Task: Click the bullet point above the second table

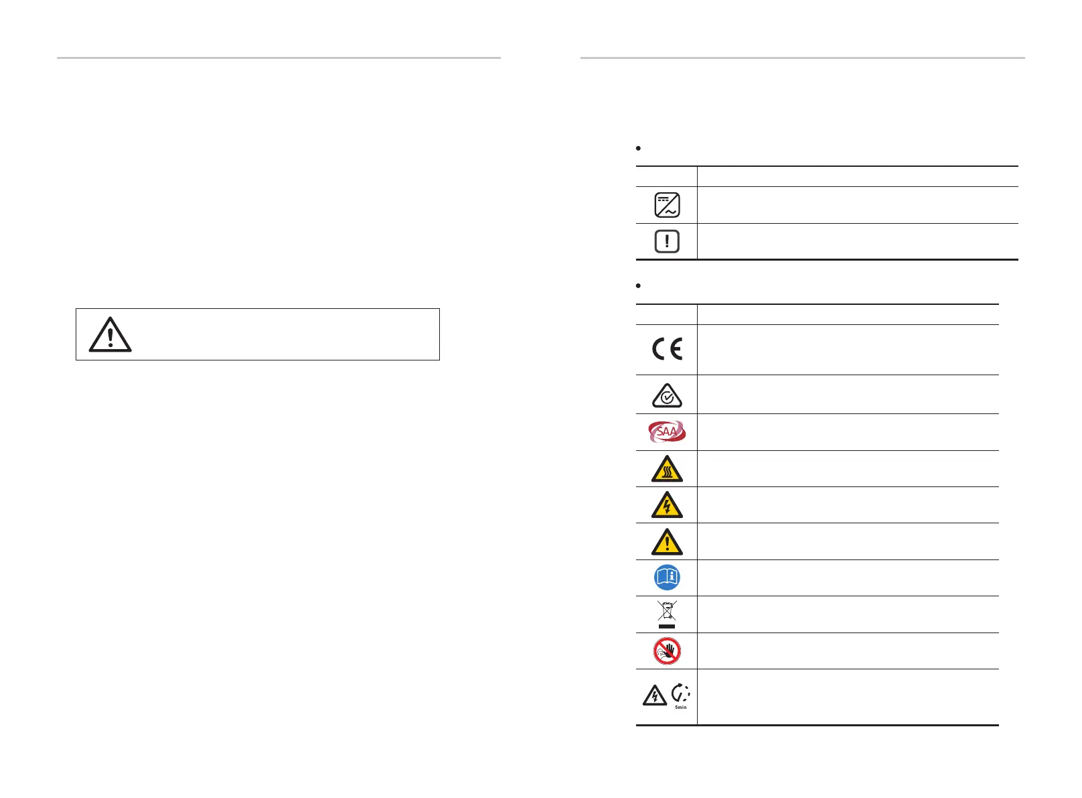Action: (639, 285)
